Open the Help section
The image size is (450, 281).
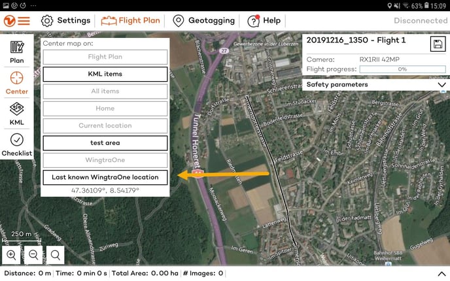pyautogui.click(x=264, y=20)
